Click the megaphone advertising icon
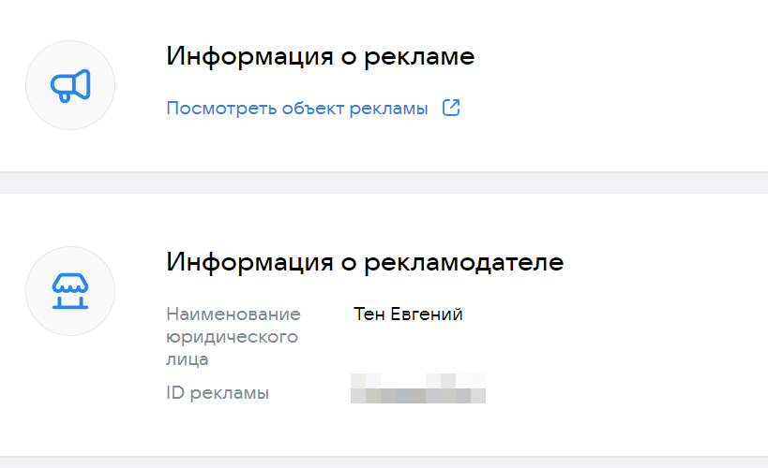Screen dimensions: 768x468 pyautogui.click(x=70, y=86)
